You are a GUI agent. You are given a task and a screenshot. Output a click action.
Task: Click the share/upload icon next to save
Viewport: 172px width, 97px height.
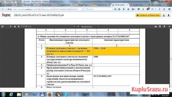(x=164, y=15)
